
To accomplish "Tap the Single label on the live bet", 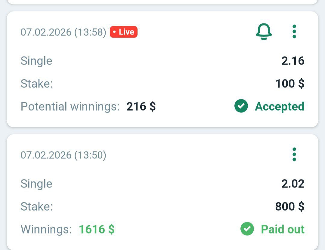I will (x=36, y=61).
